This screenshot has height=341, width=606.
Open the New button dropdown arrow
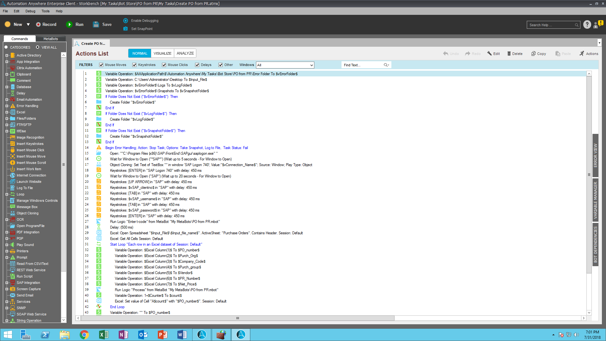point(28,24)
